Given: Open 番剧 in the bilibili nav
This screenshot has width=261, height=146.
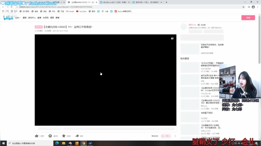Looking at the screenshot, I should pos(25,18).
